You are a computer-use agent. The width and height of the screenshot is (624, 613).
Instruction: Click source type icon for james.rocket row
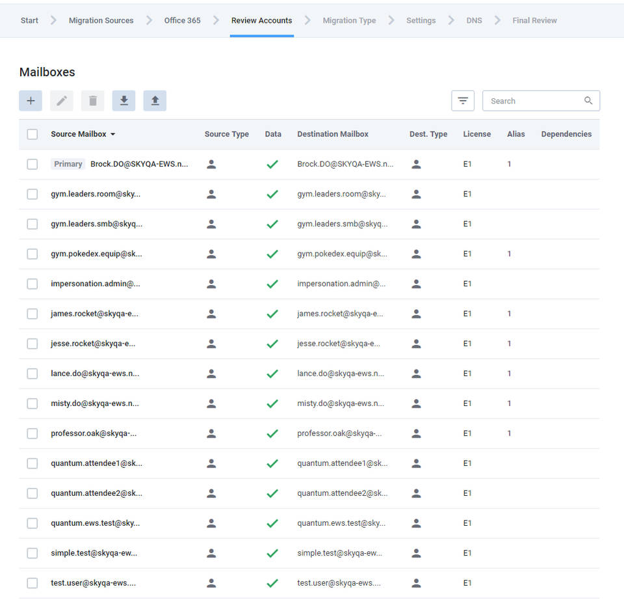coord(211,314)
